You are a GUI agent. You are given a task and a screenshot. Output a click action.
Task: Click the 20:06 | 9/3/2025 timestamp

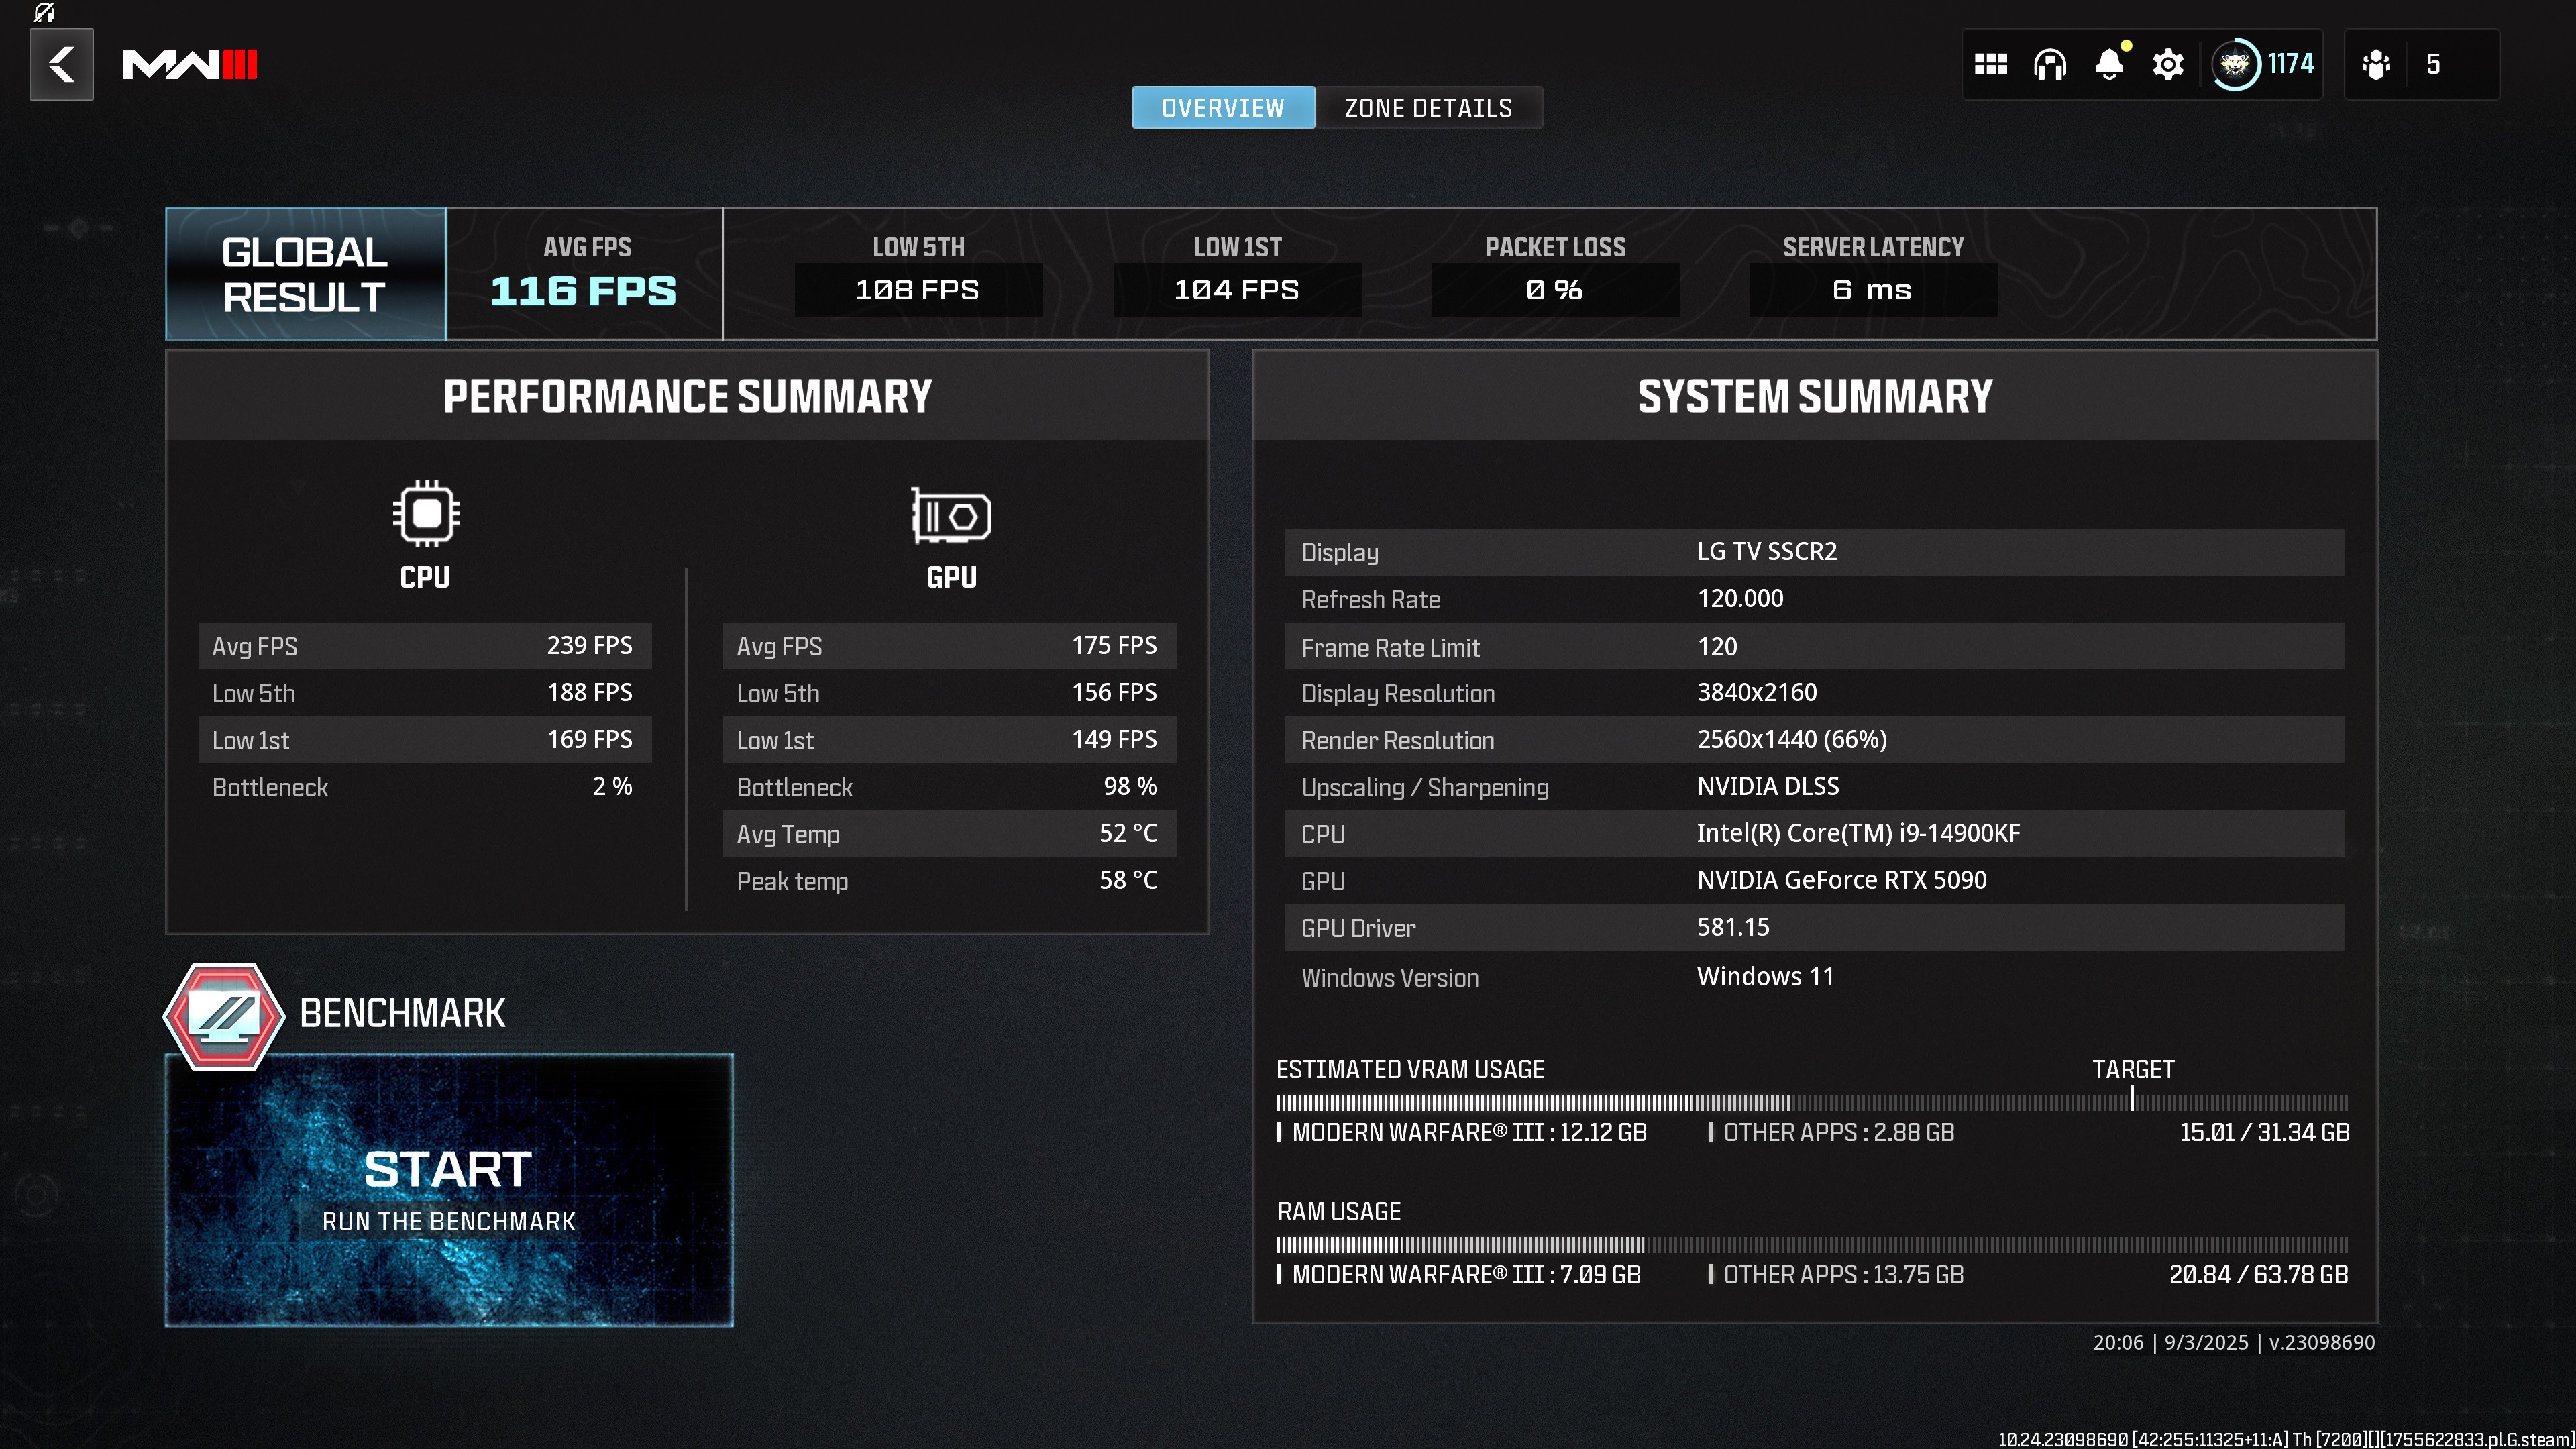pos(2170,1343)
